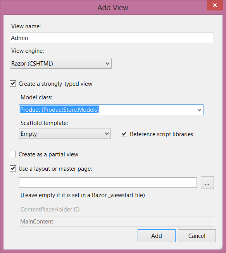Uncheck Reference script libraries checkbox
This screenshot has width=226, height=253.
click(124, 134)
